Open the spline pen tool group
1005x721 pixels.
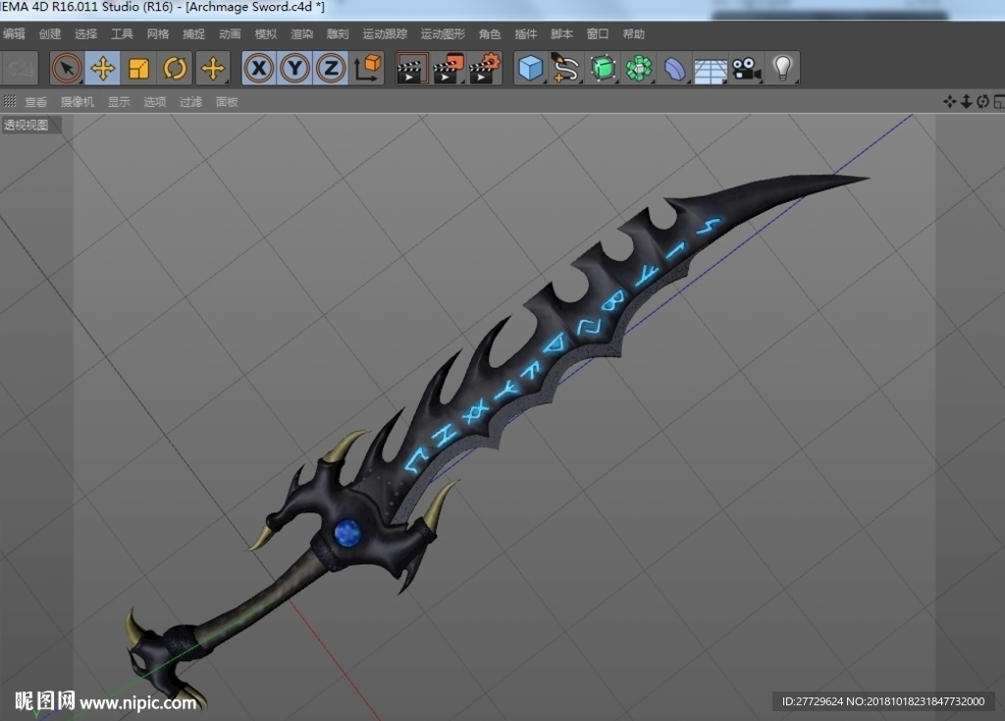point(565,68)
